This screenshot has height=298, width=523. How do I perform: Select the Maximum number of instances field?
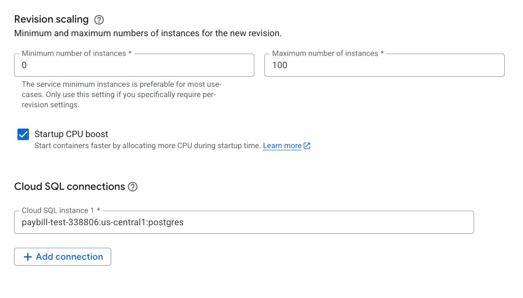384,65
